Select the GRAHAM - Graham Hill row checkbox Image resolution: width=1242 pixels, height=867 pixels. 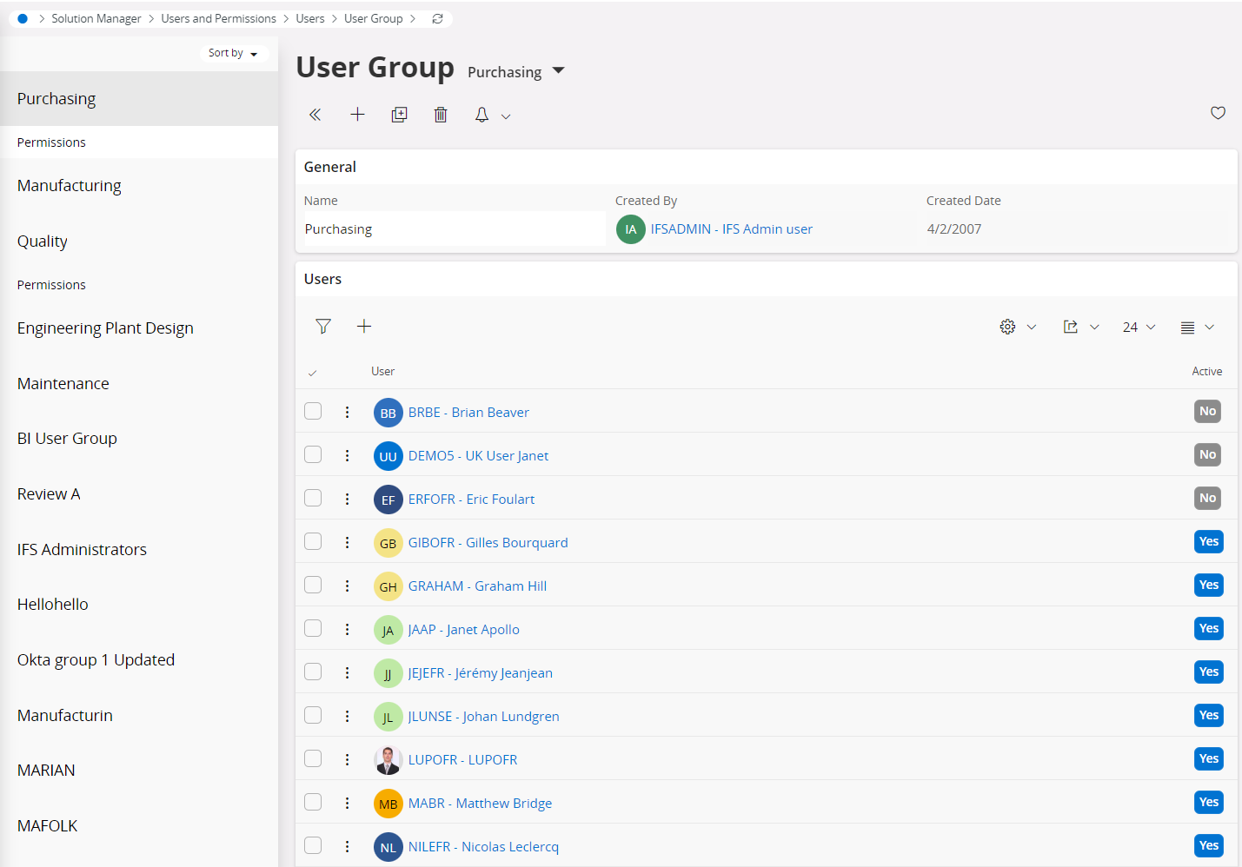(313, 586)
